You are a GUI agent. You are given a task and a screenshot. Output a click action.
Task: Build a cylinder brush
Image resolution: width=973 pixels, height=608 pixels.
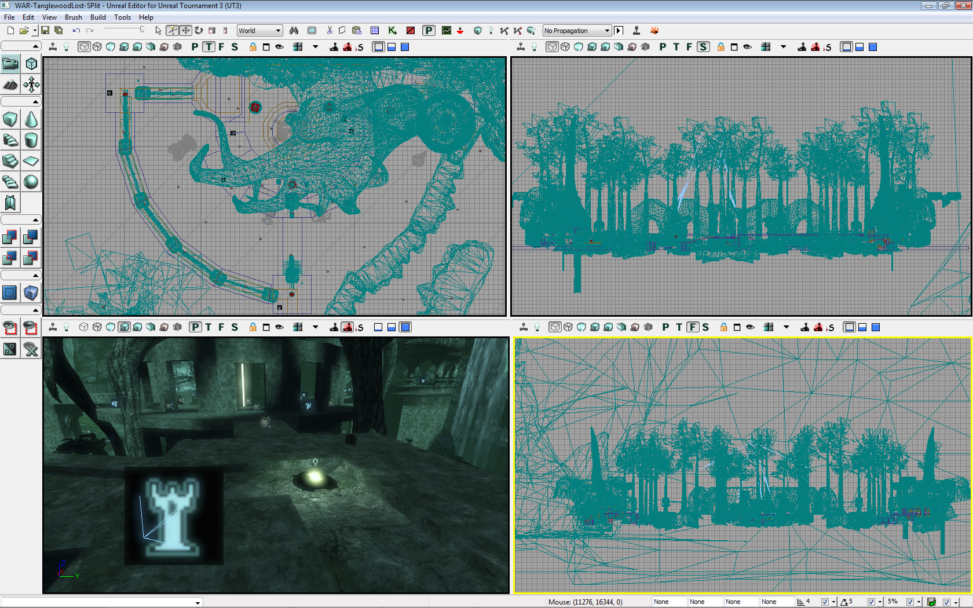pos(31,140)
